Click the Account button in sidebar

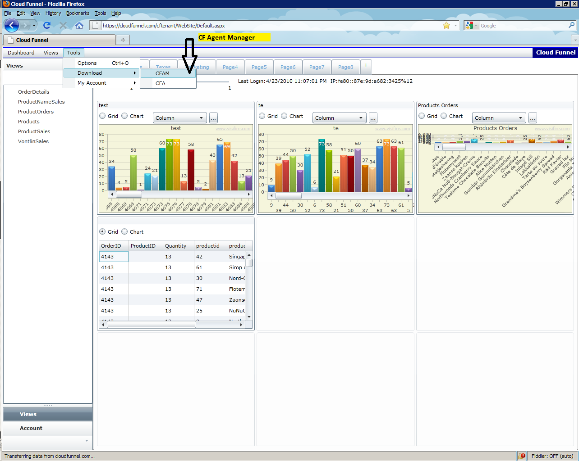pyautogui.click(x=48, y=428)
